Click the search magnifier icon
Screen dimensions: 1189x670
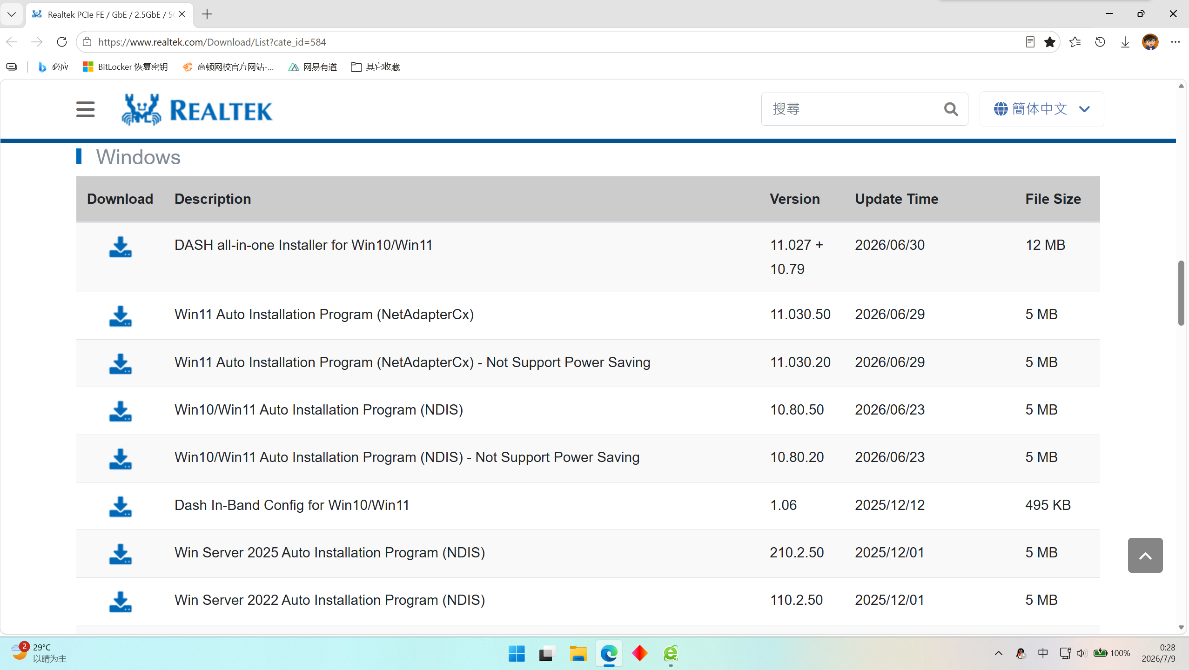click(951, 109)
